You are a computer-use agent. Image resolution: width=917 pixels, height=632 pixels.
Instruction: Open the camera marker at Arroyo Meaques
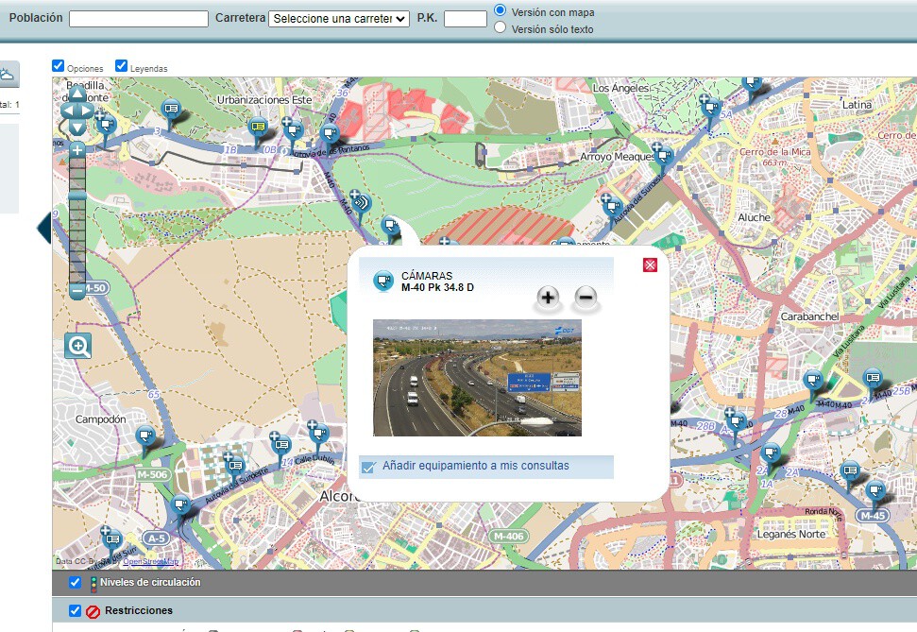(x=664, y=158)
